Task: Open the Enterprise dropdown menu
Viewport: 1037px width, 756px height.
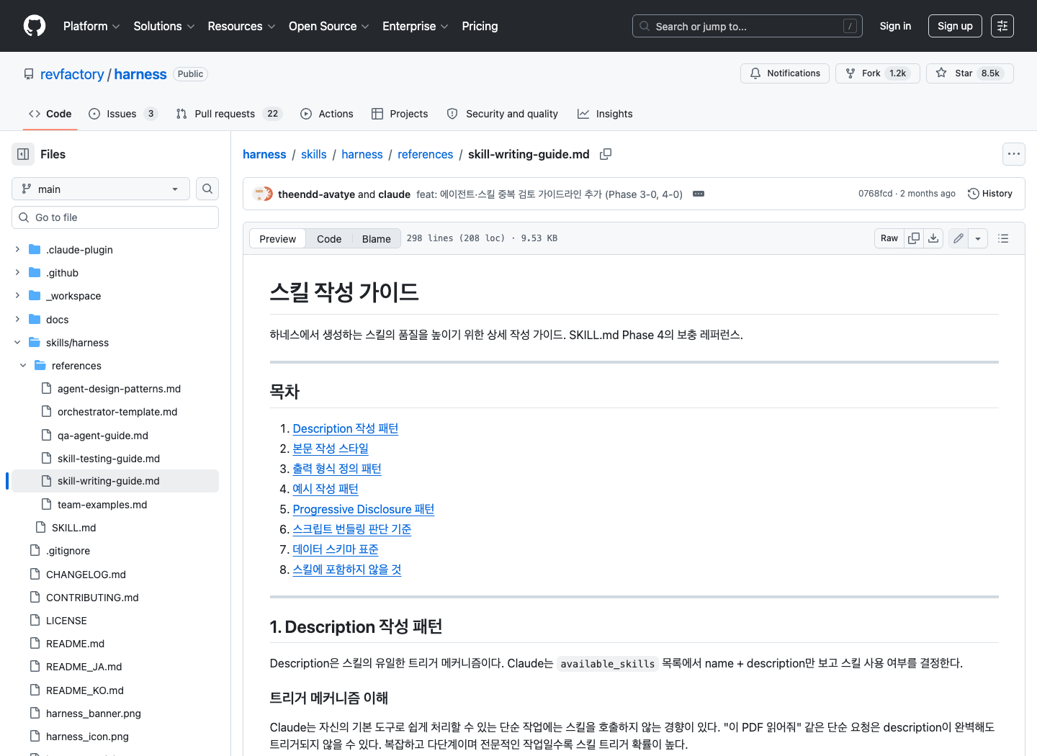Action: coord(415,26)
